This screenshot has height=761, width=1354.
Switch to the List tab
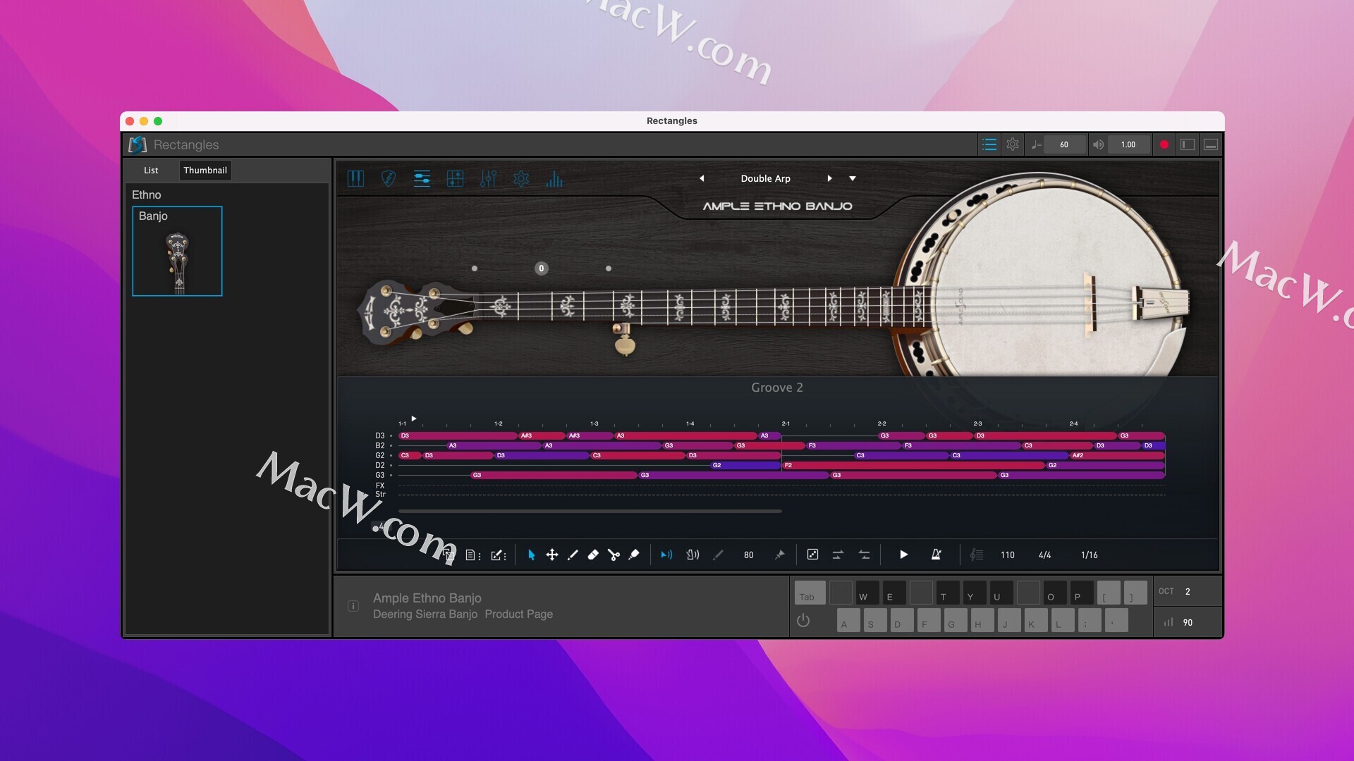151,170
